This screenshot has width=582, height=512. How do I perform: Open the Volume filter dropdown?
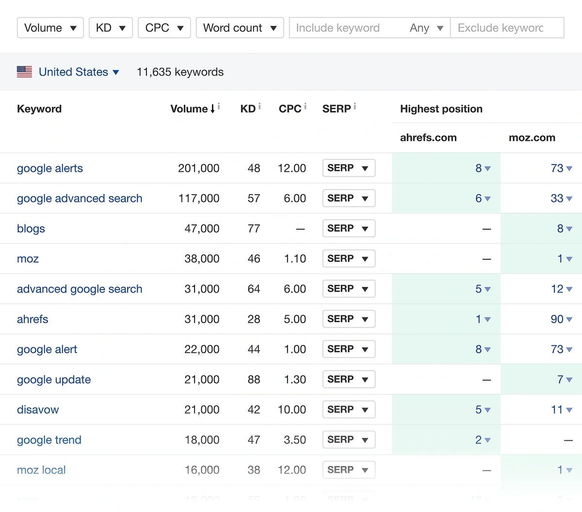[50, 28]
